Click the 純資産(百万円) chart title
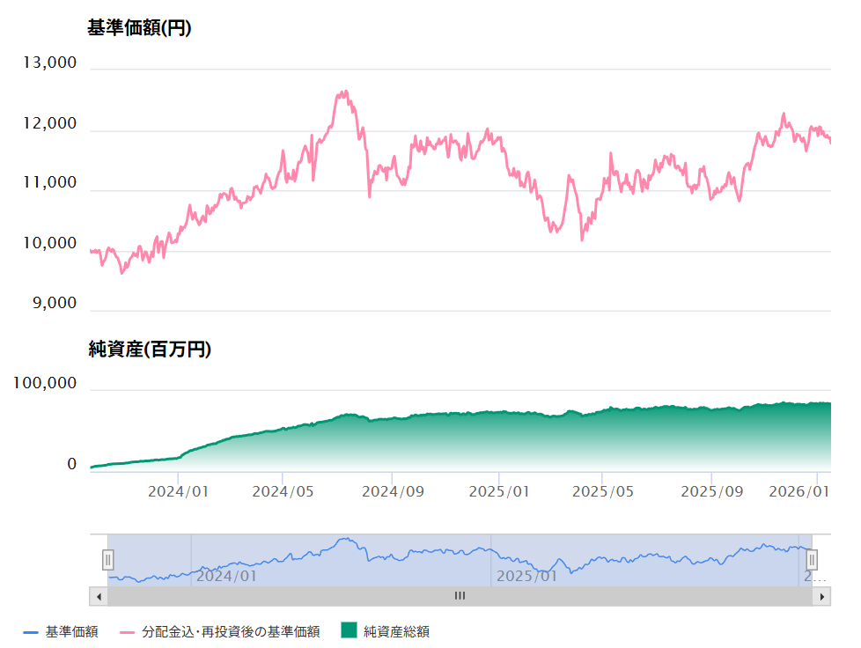Image resolution: width=861 pixels, height=648 pixels. click(x=150, y=350)
